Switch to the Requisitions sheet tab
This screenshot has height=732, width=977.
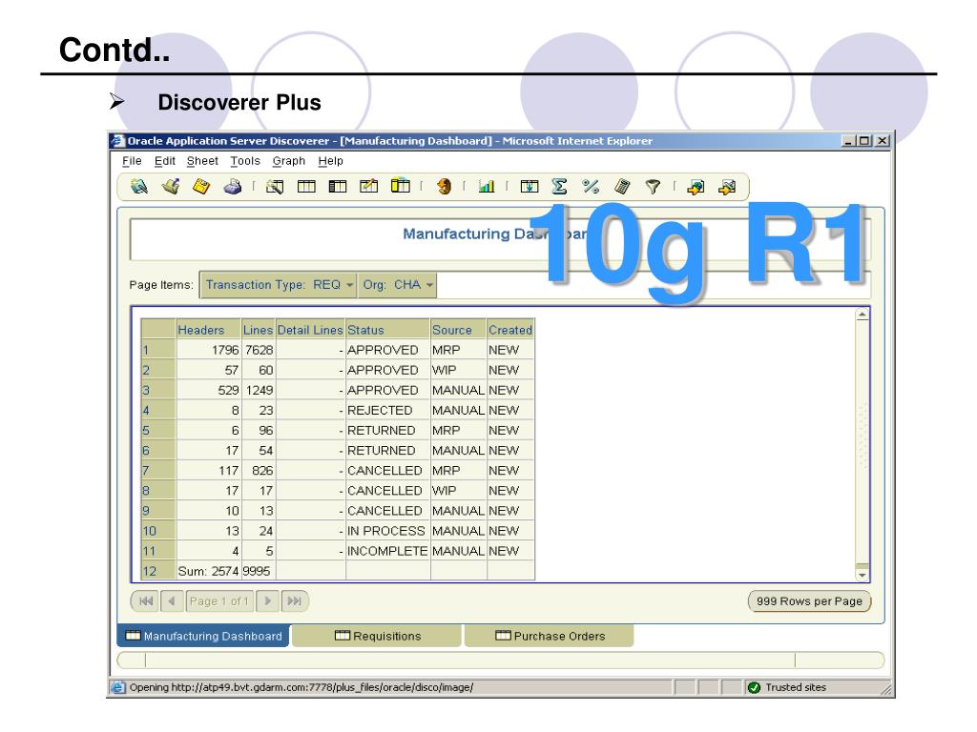tap(377, 636)
